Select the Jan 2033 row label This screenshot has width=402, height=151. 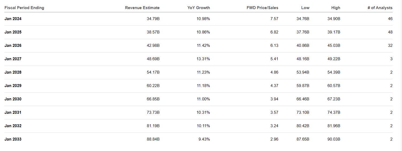13,139
